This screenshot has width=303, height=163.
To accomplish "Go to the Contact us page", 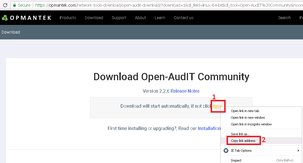I will 183,18.
